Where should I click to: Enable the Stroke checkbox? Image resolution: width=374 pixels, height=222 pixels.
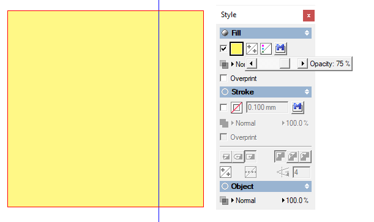[x=223, y=107]
